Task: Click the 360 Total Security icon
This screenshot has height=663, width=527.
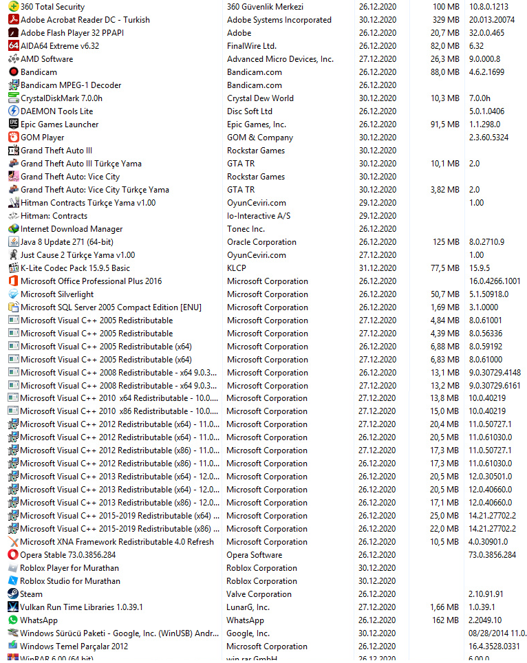Action: click(x=14, y=7)
